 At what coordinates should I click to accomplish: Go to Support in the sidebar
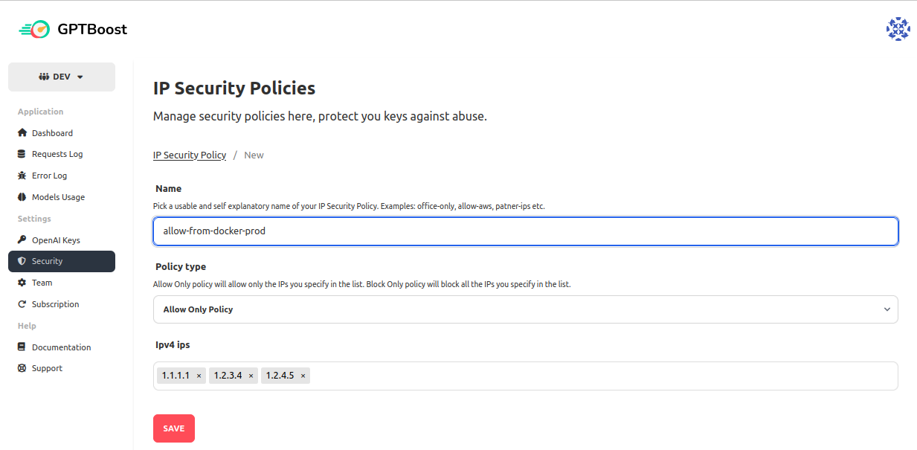[47, 368]
